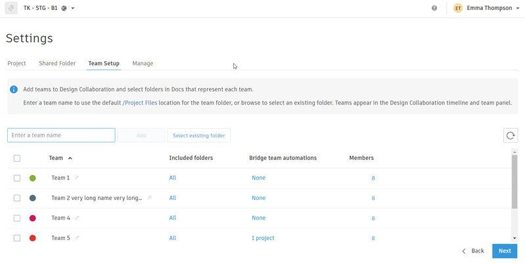Click the rename pencil for Team 2
The width and height of the screenshot is (525, 265).
click(x=150, y=198)
